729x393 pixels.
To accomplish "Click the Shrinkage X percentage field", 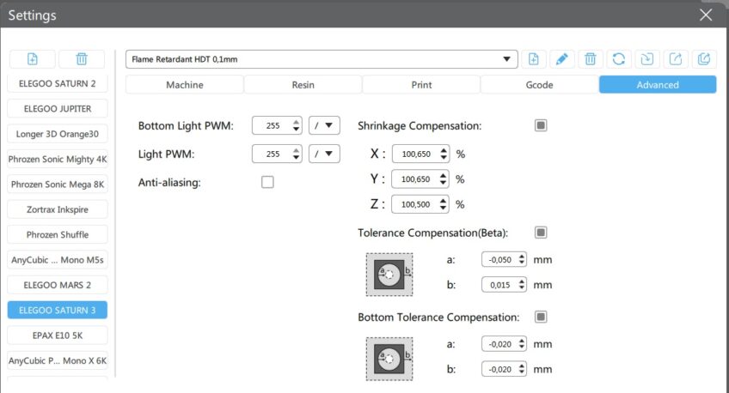I will click(415, 154).
